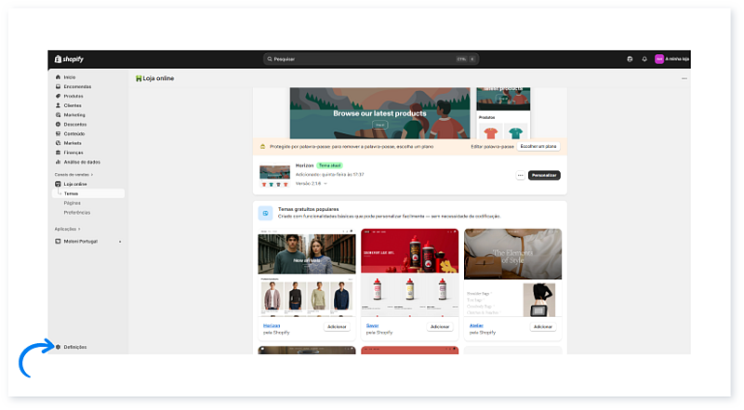The height and width of the screenshot is (410, 744).
Task: Select Temas under Loja online
Action: [x=72, y=193]
